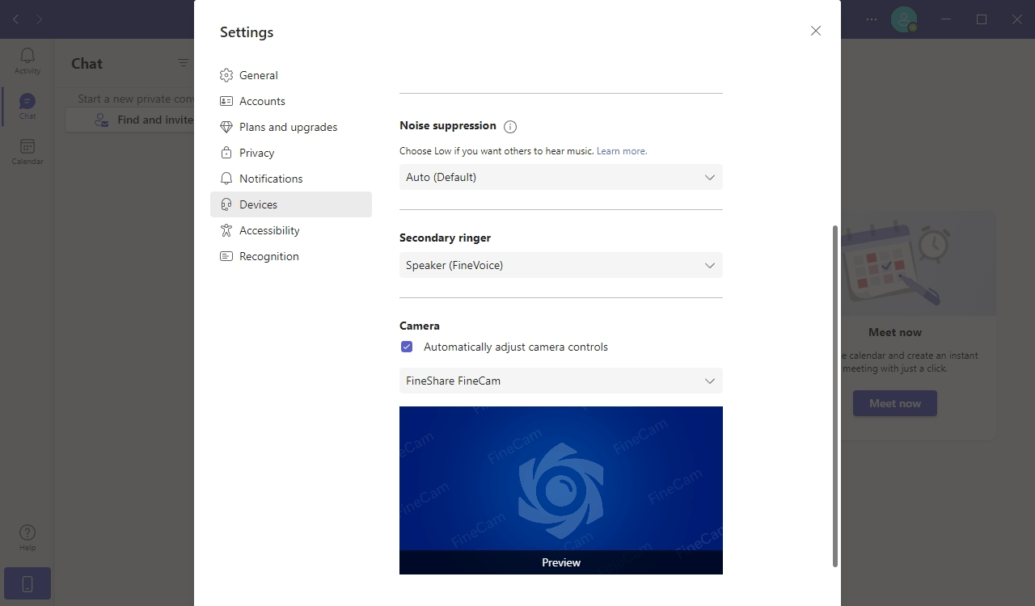Open the Learn more link
This screenshot has width=1035, height=606.
(x=622, y=151)
